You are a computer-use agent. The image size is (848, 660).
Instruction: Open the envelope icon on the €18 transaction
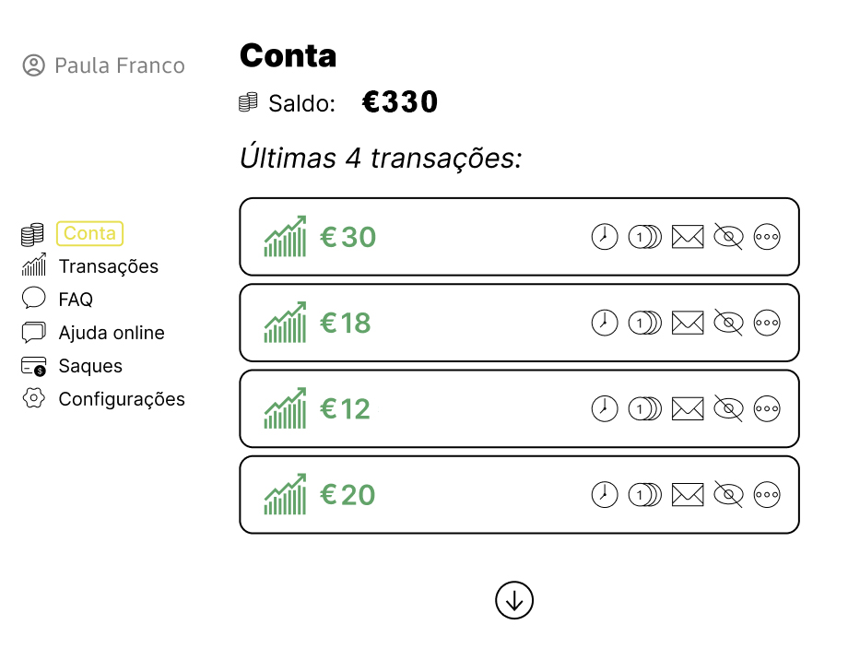point(688,323)
